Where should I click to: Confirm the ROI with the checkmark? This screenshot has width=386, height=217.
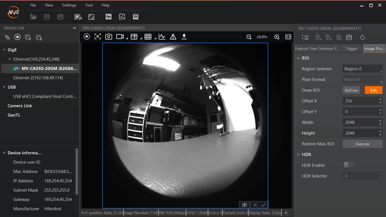(263, 205)
